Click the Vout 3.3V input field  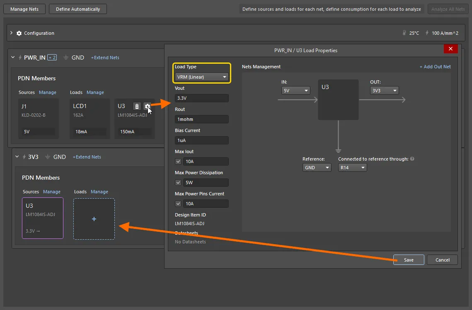point(201,98)
